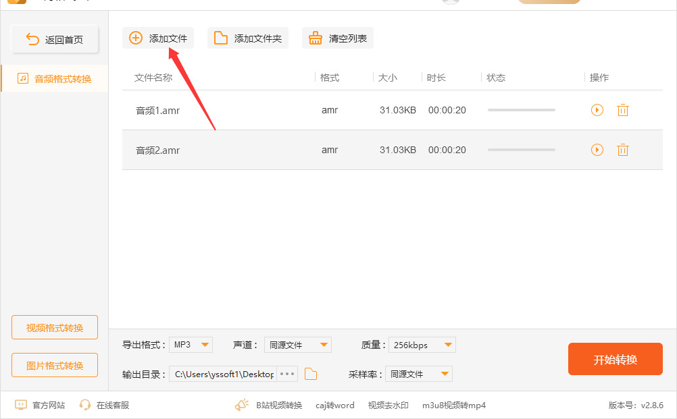
Task: Open the output folder icon
Action: [x=311, y=374]
